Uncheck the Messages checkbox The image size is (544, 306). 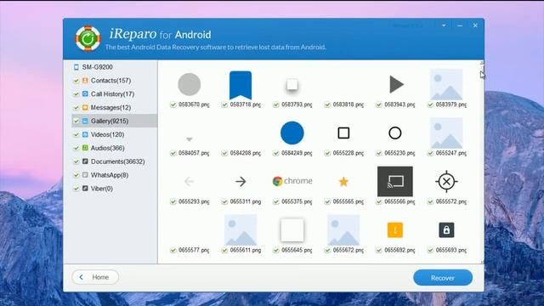pos(76,108)
